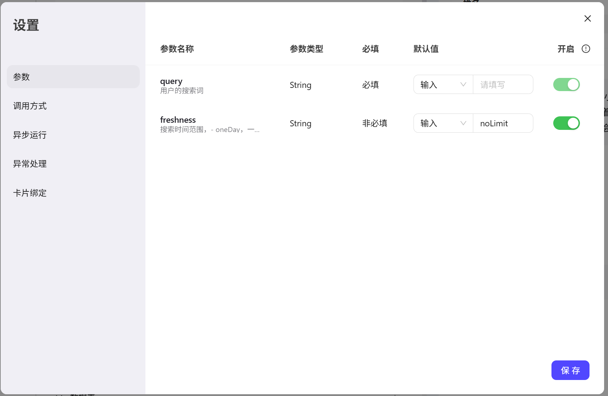Image resolution: width=608 pixels, height=396 pixels.
Task: Open the query default value type dropdown
Action: tap(443, 85)
